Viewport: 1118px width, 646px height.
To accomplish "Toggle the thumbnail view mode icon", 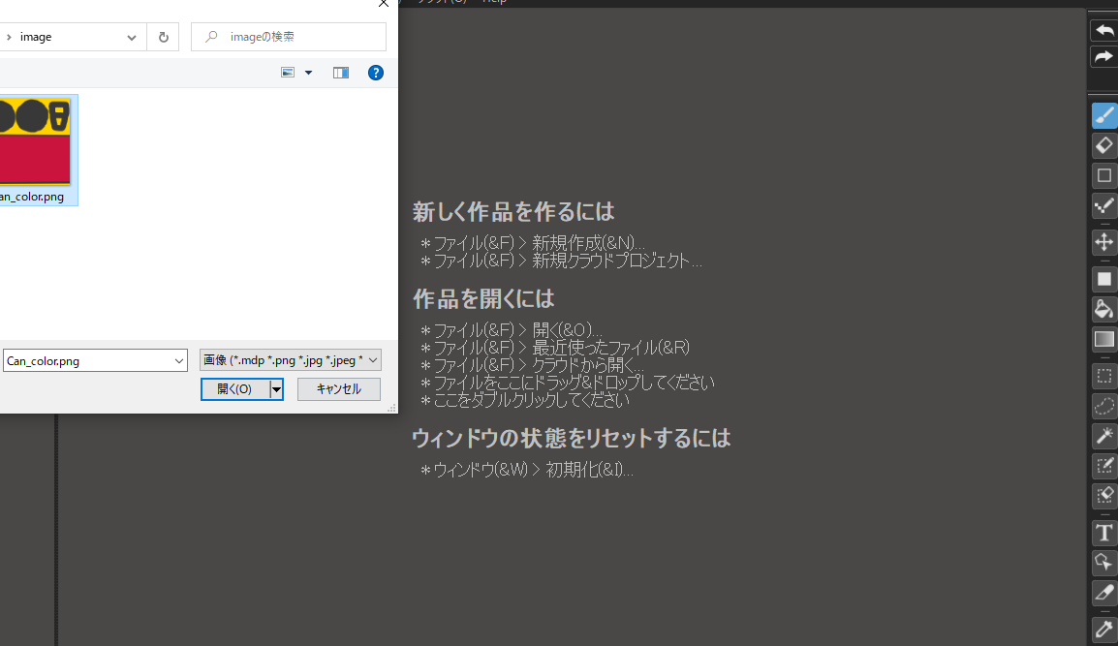I will (287, 72).
